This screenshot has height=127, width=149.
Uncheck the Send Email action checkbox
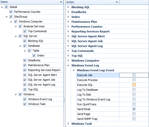(134, 109)
